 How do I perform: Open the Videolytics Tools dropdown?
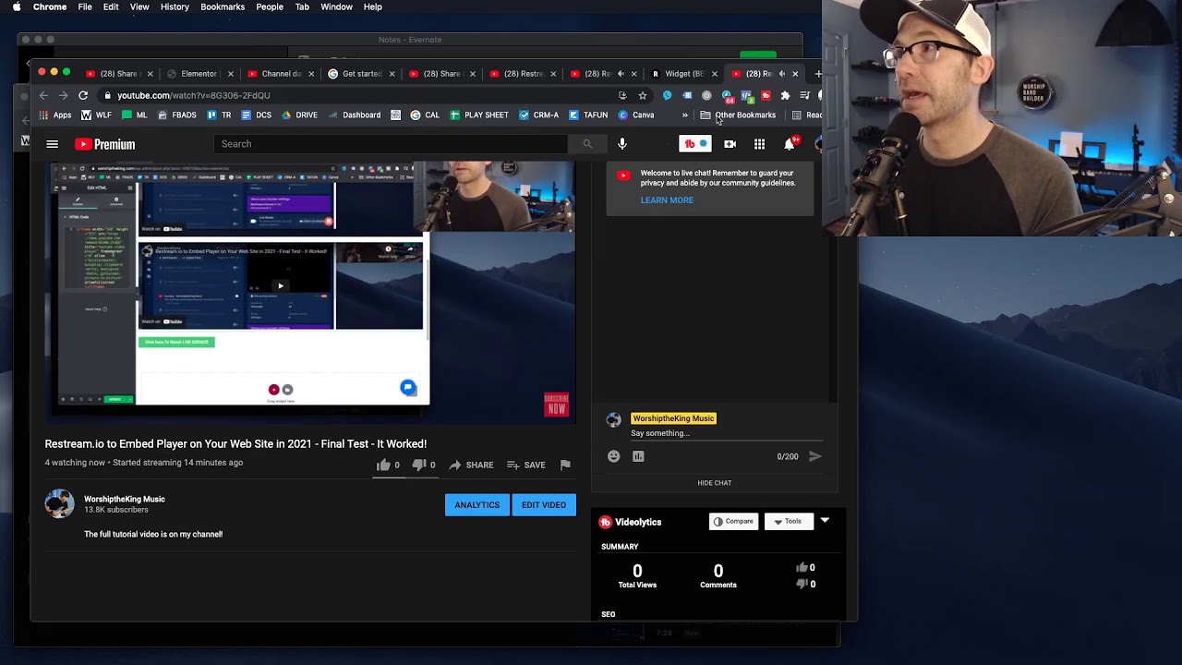click(x=787, y=522)
